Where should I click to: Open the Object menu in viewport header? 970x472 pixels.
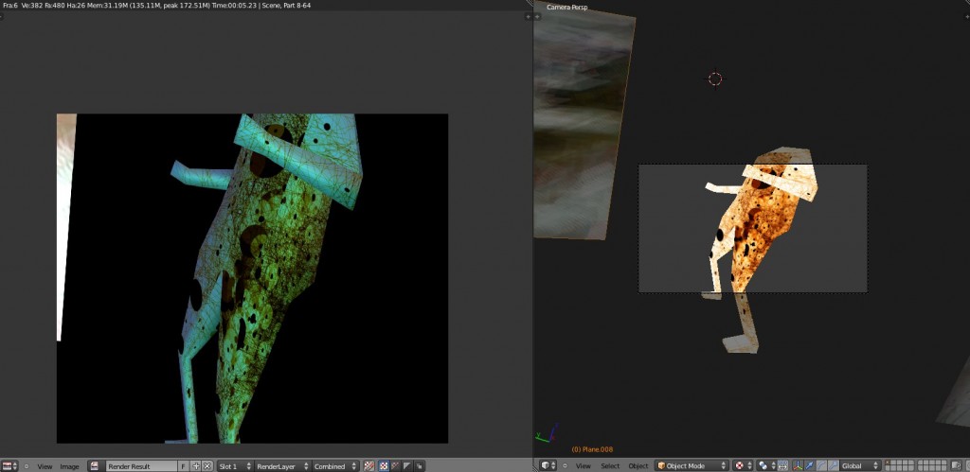click(638, 466)
